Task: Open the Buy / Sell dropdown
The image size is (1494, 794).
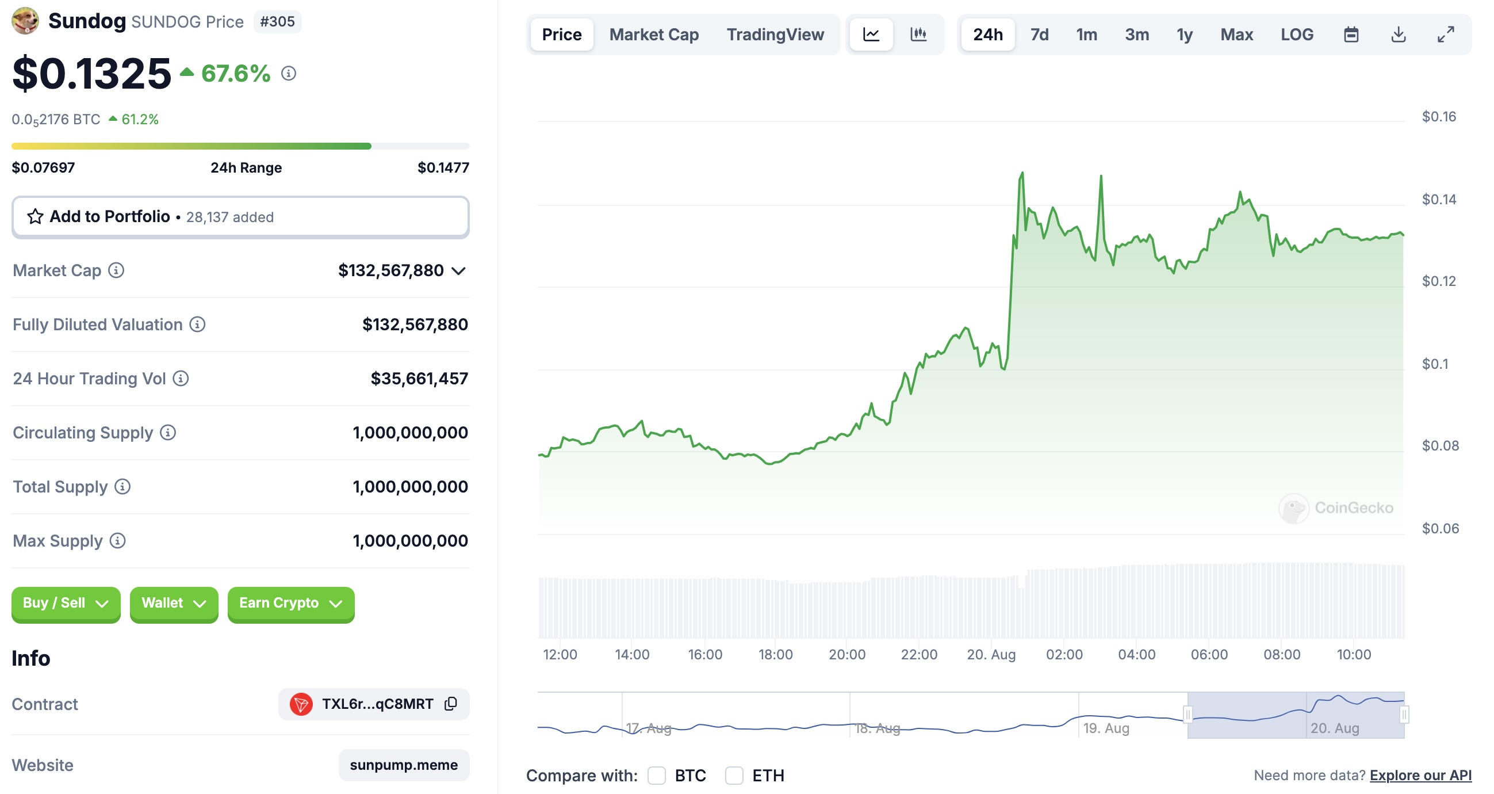Action: (x=66, y=604)
